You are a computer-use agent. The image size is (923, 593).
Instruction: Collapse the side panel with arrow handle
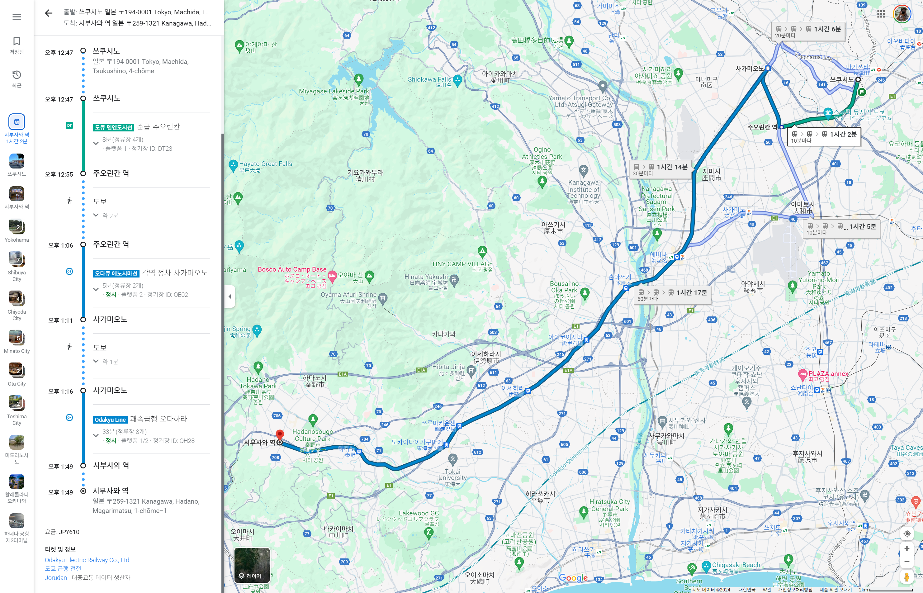coord(230,296)
